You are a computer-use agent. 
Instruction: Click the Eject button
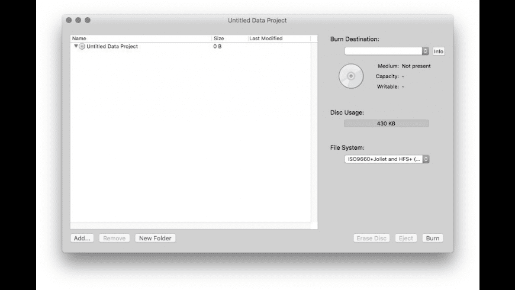click(406, 238)
